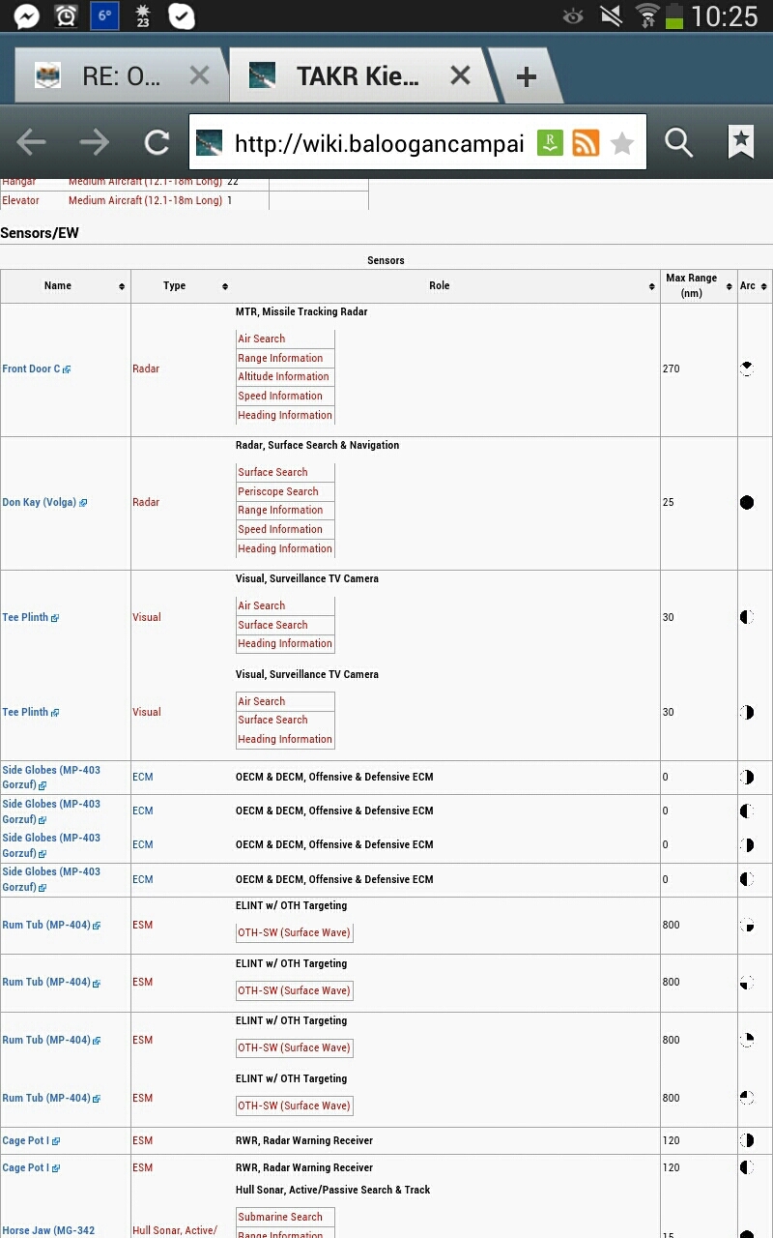This screenshot has width=773, height=1238.
Task: Tap the browser back arrow
Action: click(x=31, y=143)
